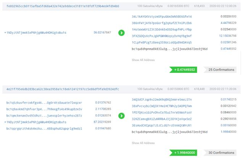Click output amount 0.00160000
This screenshot has height=162, width=243.
coord(229,125)
